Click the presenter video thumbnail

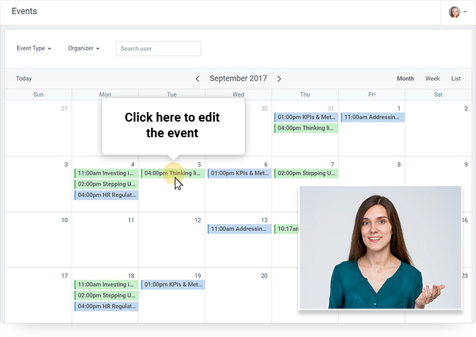tap(380, 248)
